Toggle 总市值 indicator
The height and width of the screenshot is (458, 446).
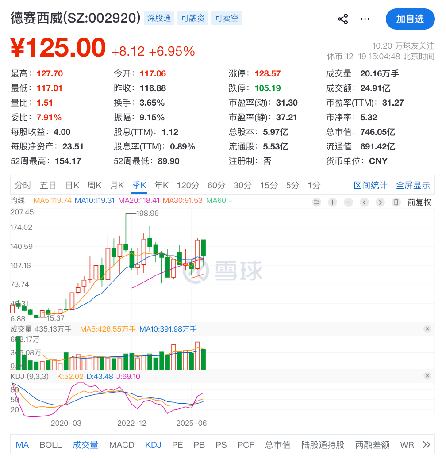pos(278,445)
